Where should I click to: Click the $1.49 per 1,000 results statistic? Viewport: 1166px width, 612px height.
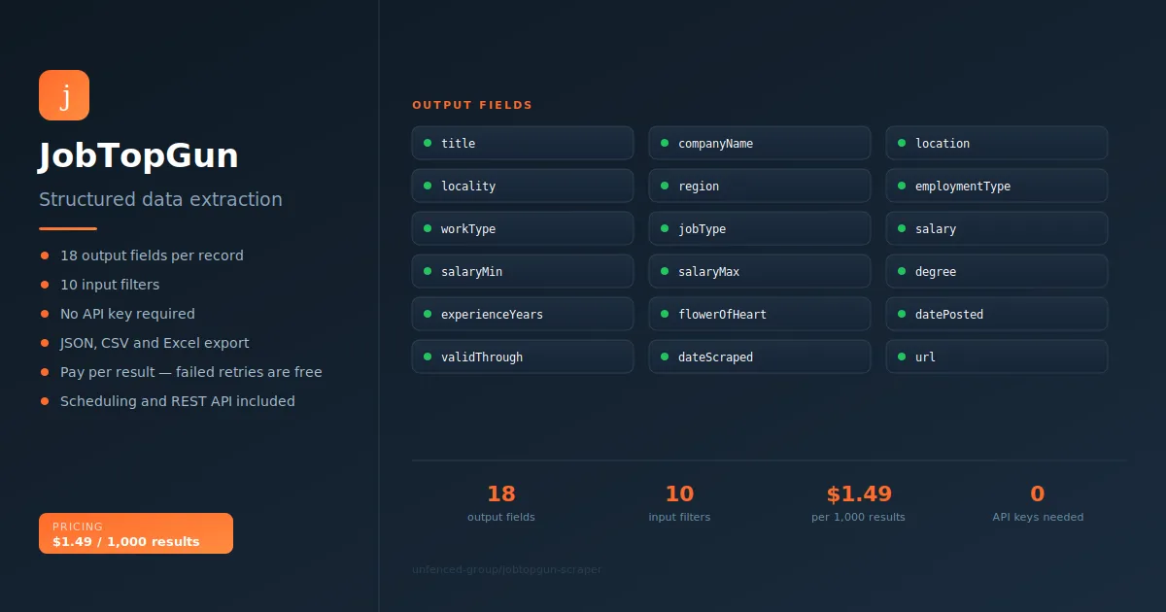point(859,503)
